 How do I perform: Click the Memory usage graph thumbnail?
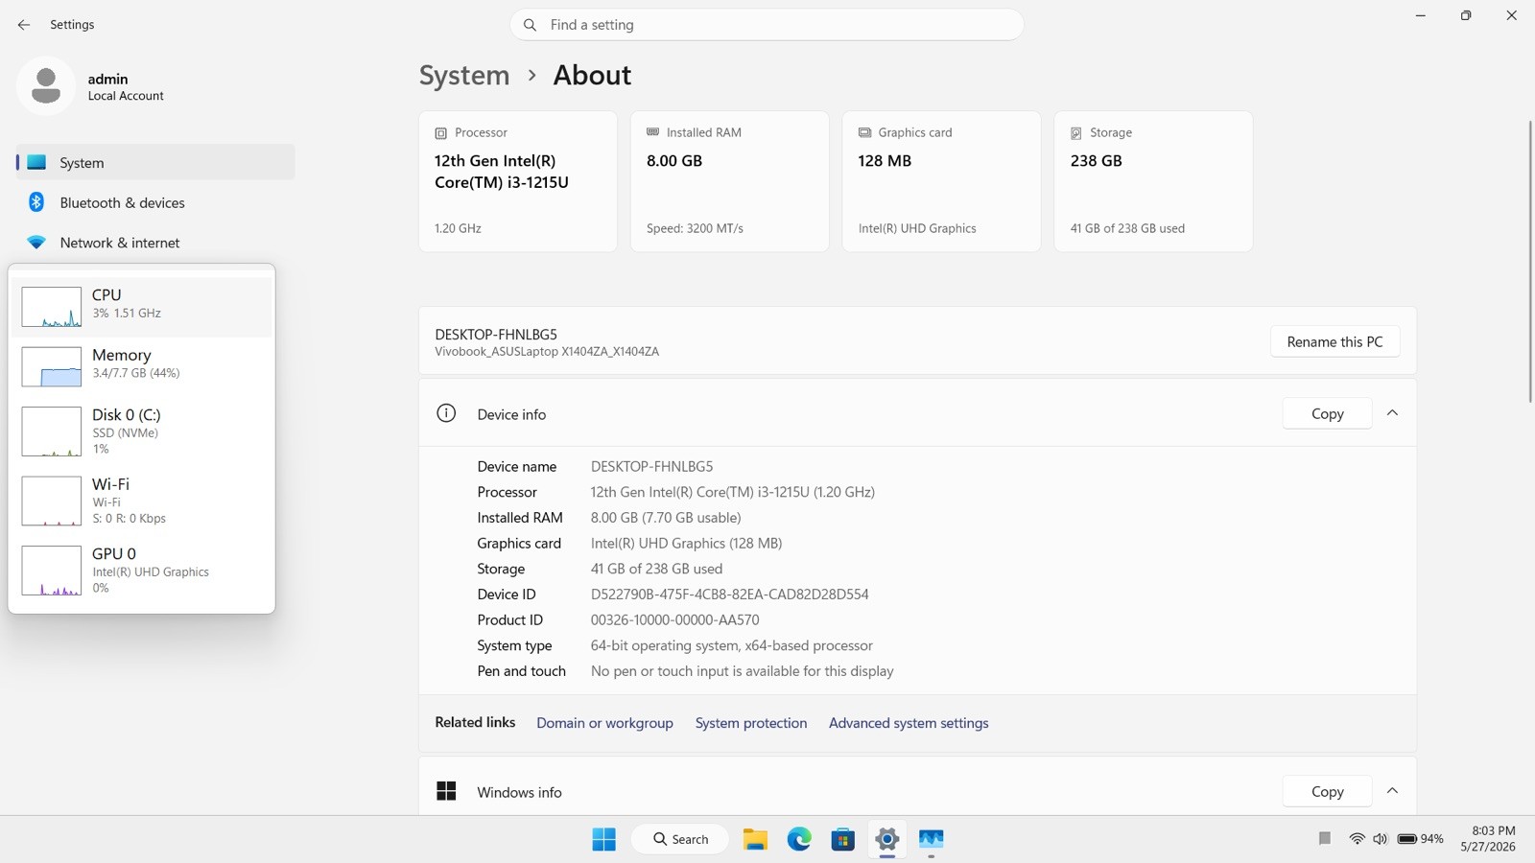pyautogui.click(x=52, y=367)
